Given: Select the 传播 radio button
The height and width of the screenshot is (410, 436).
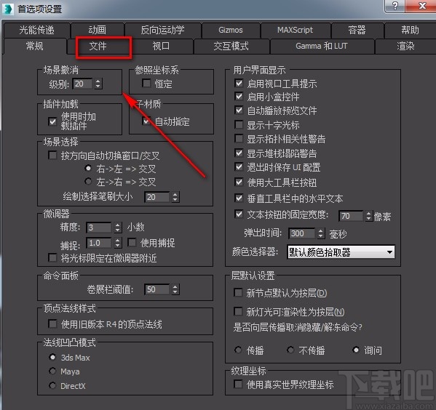Looking at the screenshot, I should pyautogui.click(x=238, y=350).
